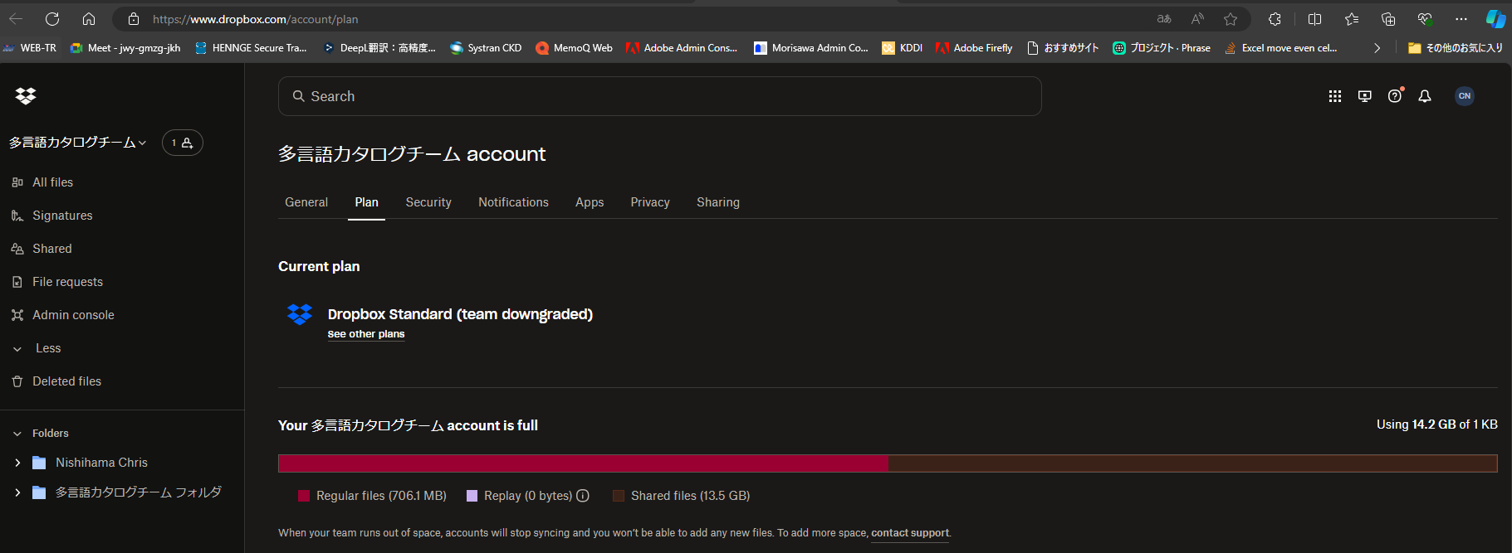Open Admin console in sidebar
The image size is (1512, 553).
73,315
